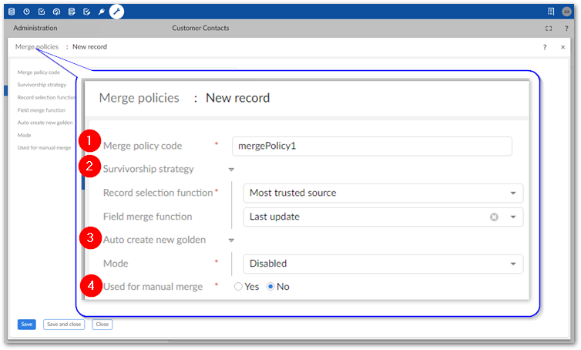The height and width of the screenshot is (350, 581).
Task: Click the Merge policy code input field
Action: pyautogui.click(x=372, y=146)
